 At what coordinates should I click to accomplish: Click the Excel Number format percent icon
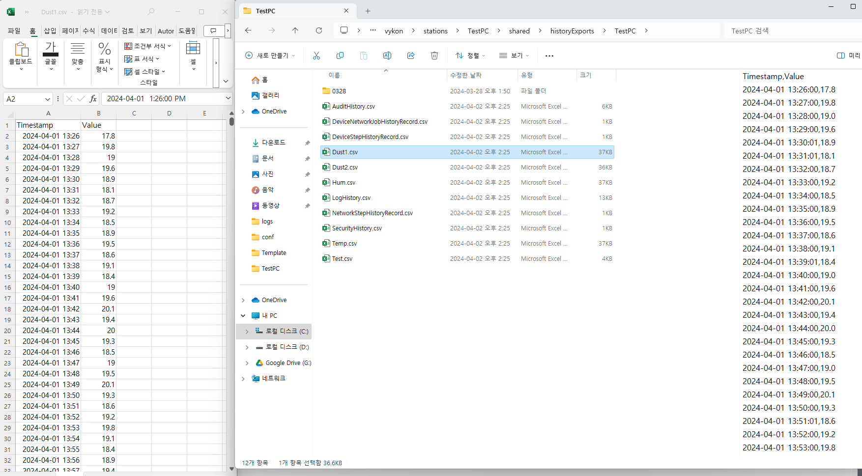pos(105,49)
